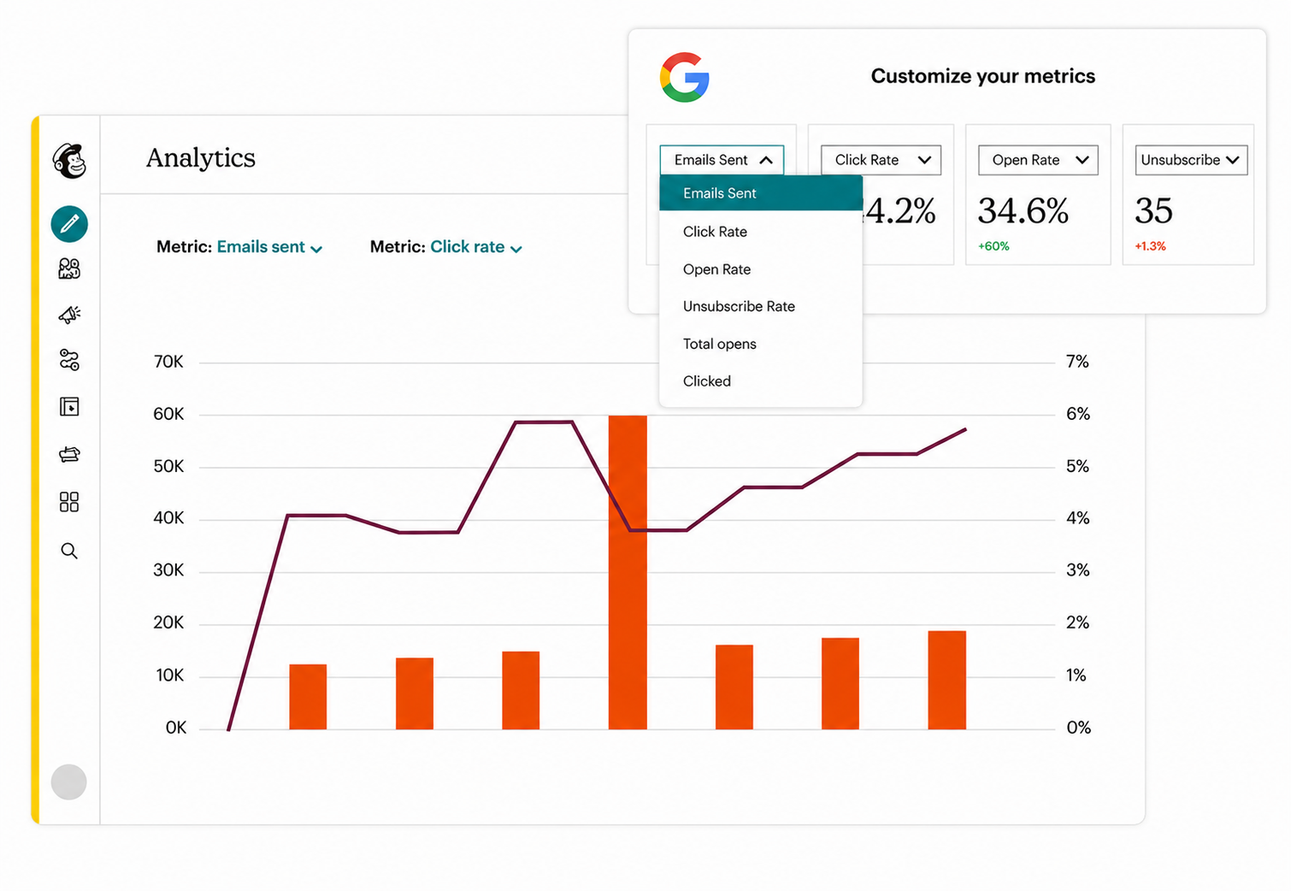Open the four-squares Integrations grid icon
Image resolution: width=1291 pixels, height=891 pixels.
[69, 502]
